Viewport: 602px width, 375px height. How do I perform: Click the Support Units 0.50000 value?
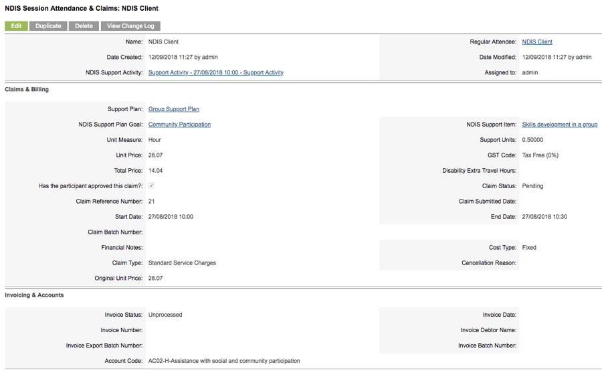click(x=532, y=140)
